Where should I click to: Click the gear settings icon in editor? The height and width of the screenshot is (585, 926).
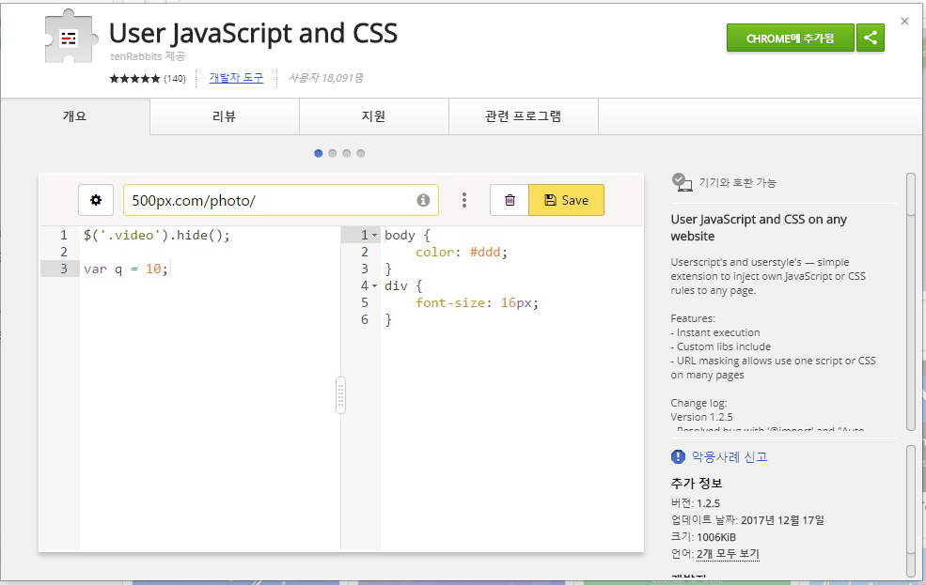[x=96, y=200]
